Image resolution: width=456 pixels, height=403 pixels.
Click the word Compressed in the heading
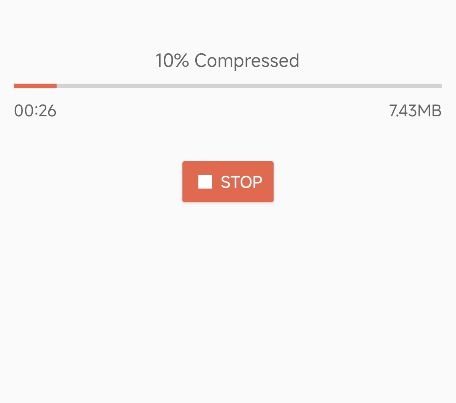point(247,61)
